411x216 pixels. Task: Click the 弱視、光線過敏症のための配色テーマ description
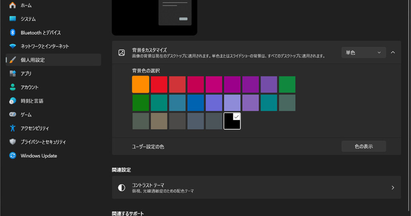(x=163, y=191)
